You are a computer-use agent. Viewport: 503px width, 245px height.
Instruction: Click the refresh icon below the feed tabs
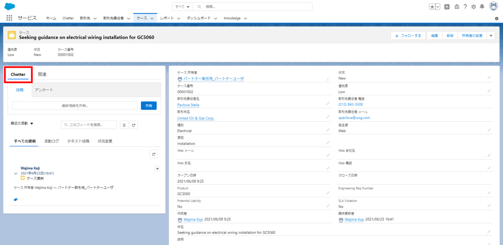tap(154, 154)
